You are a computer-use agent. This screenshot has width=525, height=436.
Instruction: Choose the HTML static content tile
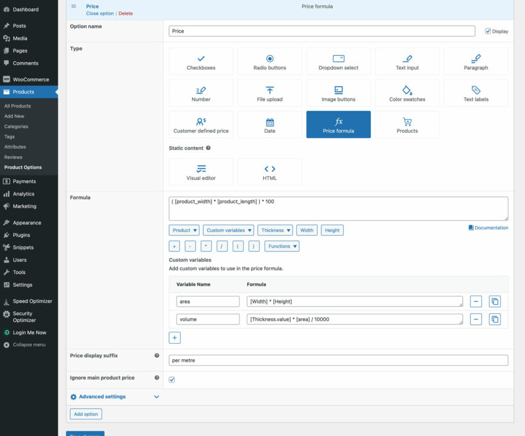[270, 172]
